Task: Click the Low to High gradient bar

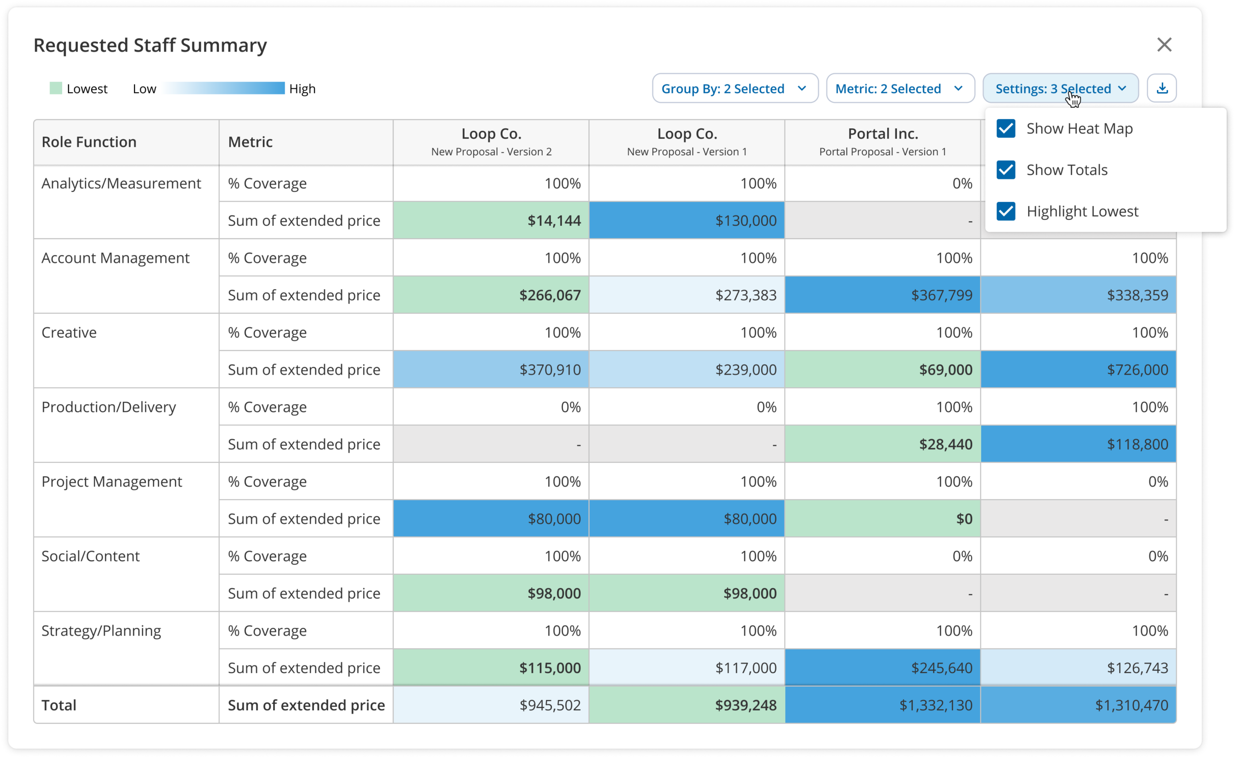Action: (x=224, y=88)
